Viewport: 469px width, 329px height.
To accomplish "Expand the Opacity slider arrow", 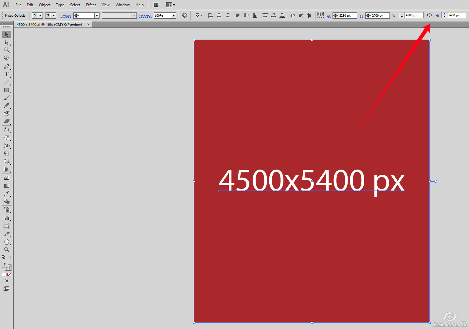I will pos(174,16).
